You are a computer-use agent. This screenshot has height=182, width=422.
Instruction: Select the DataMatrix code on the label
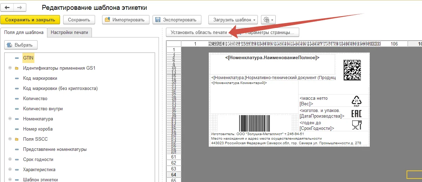pos(352,70)
